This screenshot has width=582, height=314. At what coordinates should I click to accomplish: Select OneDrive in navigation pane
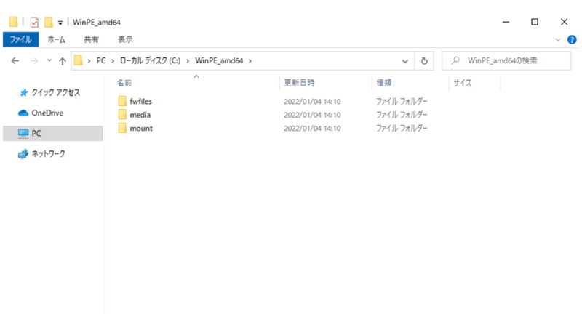point(47,113)
